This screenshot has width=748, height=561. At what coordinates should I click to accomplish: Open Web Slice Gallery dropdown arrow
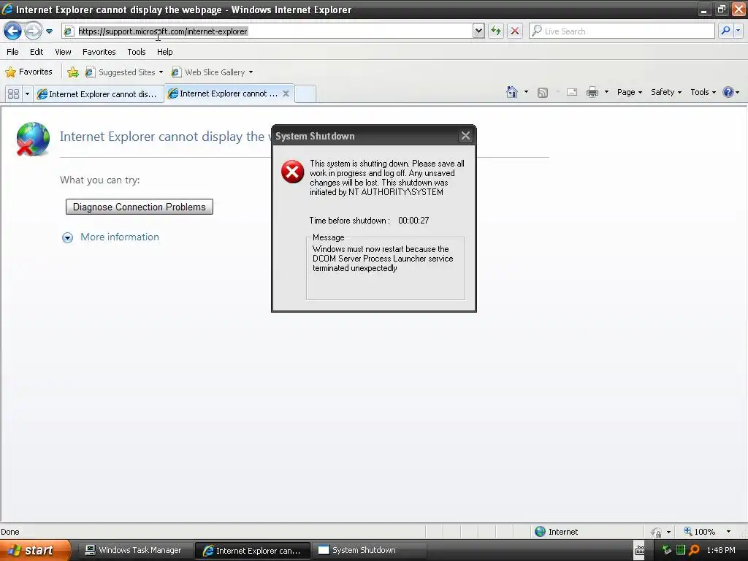tap(251, 72)
